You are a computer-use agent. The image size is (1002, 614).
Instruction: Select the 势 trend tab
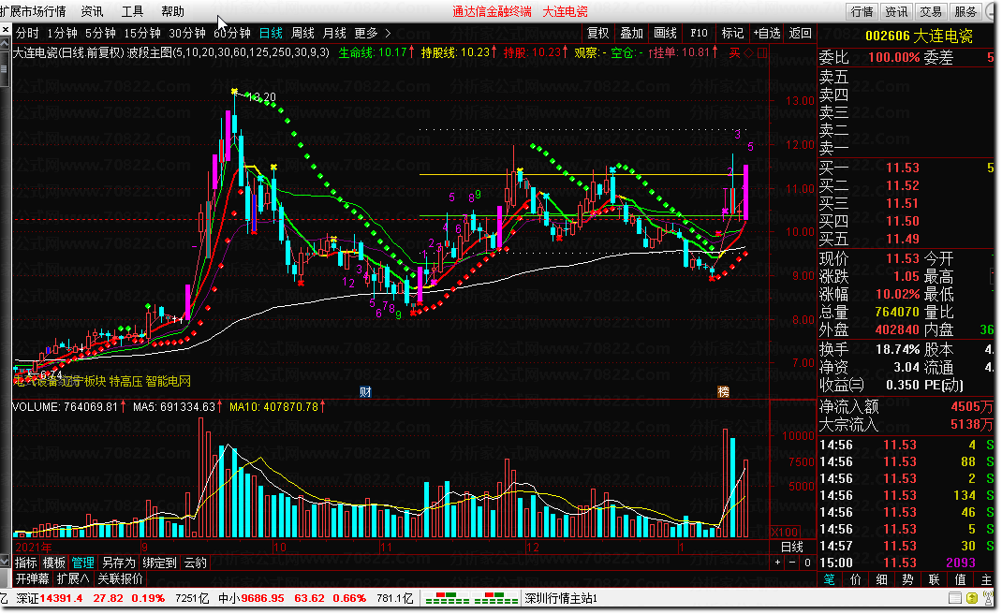click(908, 579)
